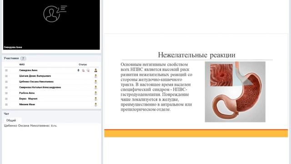Click slide body text about НПВС
Viewport: 291px width, 164px height.
click(156, 87)
